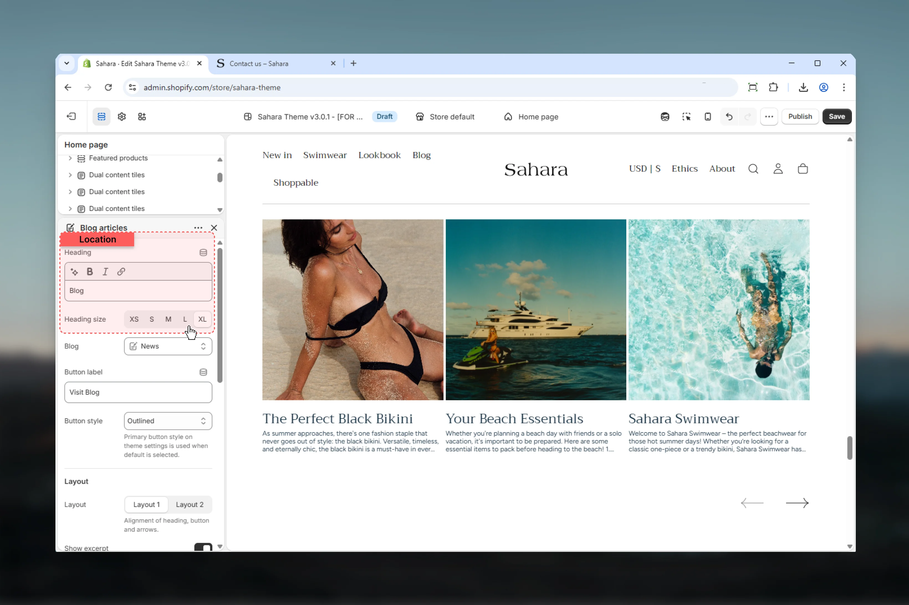Open the Lookbook menu item
The height and width of the screenshot is (605, 909).
point(379,155)
